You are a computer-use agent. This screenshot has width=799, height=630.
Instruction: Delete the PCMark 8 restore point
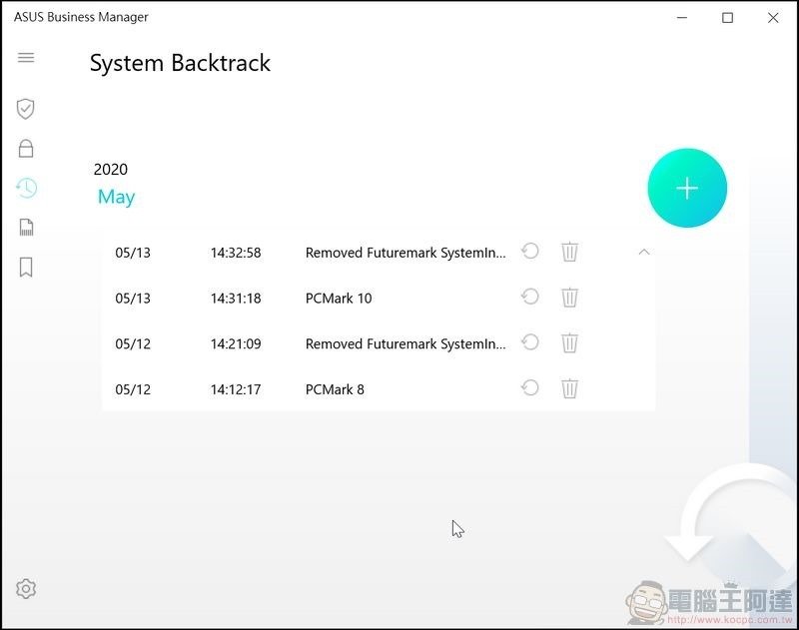[569, 388]
